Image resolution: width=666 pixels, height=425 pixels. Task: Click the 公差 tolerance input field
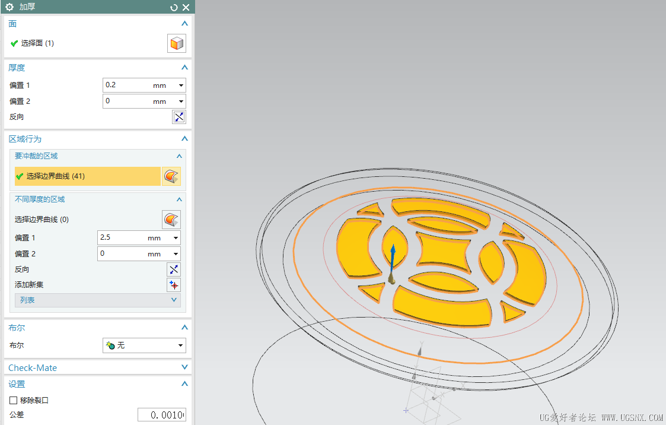coord(162,415)
